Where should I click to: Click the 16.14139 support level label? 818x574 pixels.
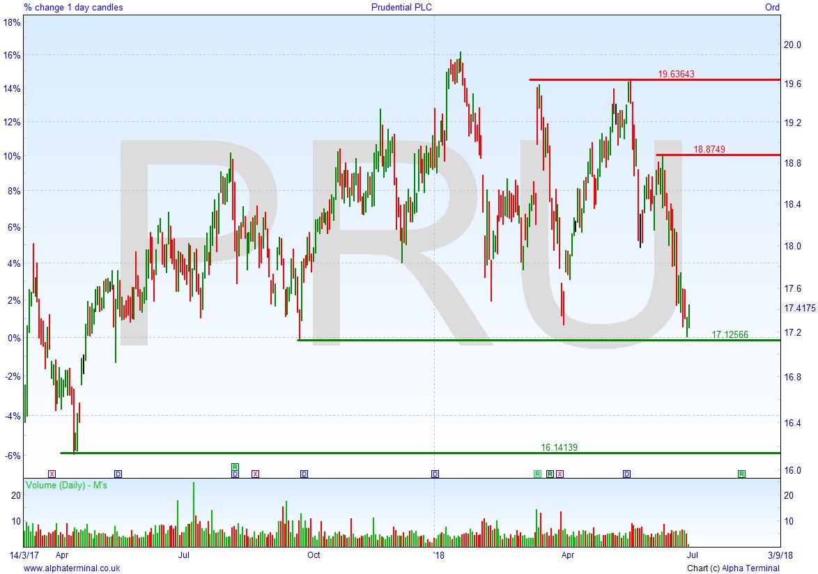(560, 447)
